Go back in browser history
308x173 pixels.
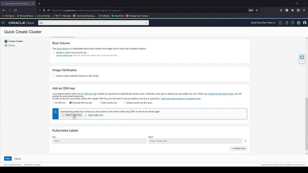click(x=4, y=10)
